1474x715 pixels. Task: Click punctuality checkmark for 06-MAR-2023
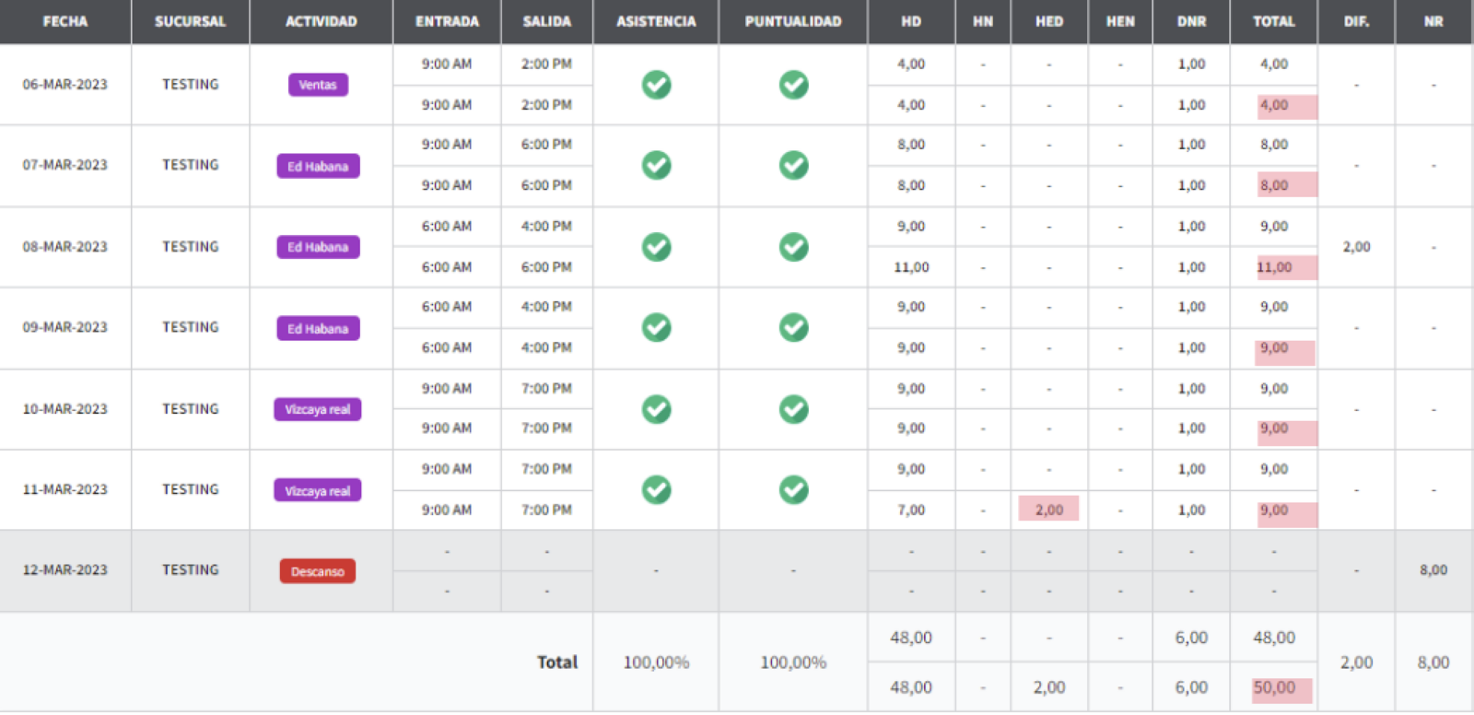[793, 85]
